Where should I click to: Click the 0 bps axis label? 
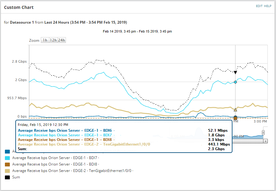coord(22,116)
